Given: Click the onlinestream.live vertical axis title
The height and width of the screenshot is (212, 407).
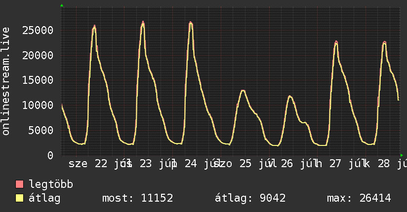Looking at the screenshot, I should 6,81.
